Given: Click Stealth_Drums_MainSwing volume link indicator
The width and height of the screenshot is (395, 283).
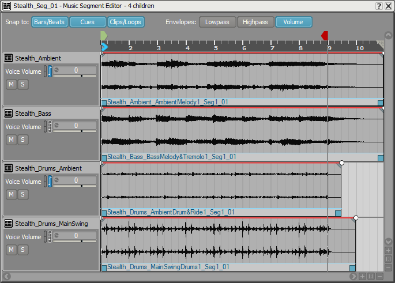Looking at the screenshot, I should (46, 237).
